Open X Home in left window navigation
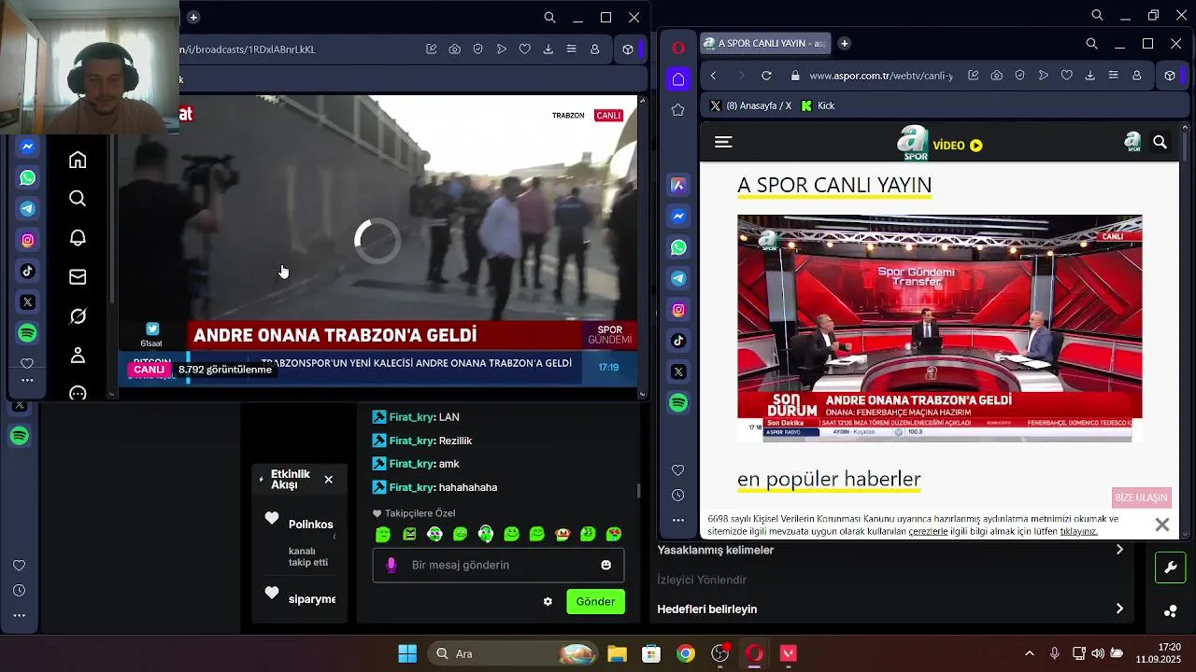1196x672 pixels. pos(78,160)
